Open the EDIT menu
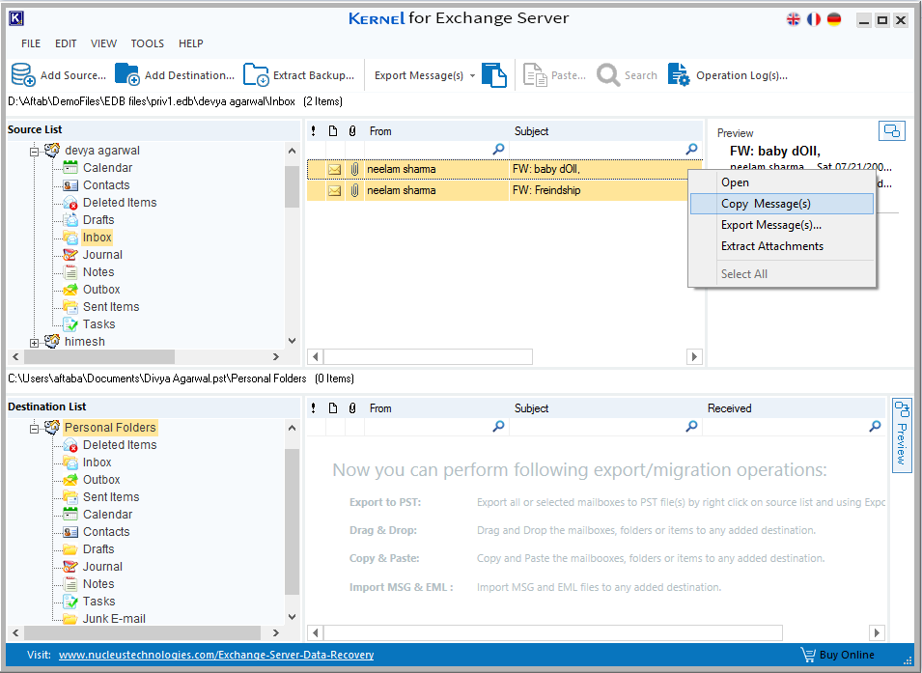The width and height of the screenshot is (922, 673). tap(66, 43)
